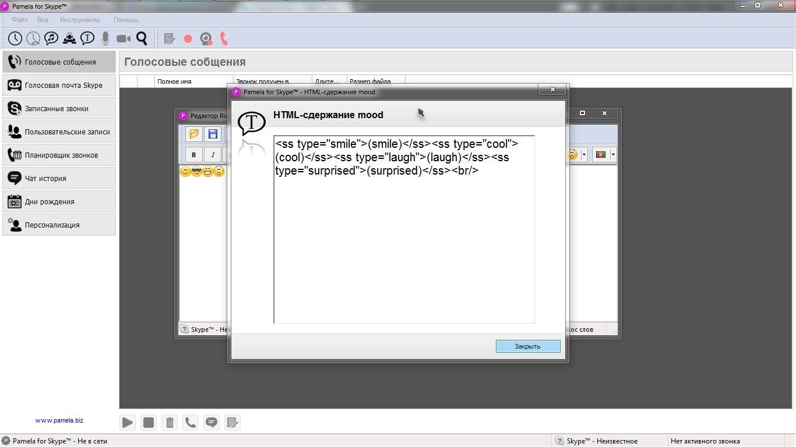The width and height of the screenshot is (796, 447).
Task: Click the speech bubble chat icon at bottom
Action: pos(212,423)
